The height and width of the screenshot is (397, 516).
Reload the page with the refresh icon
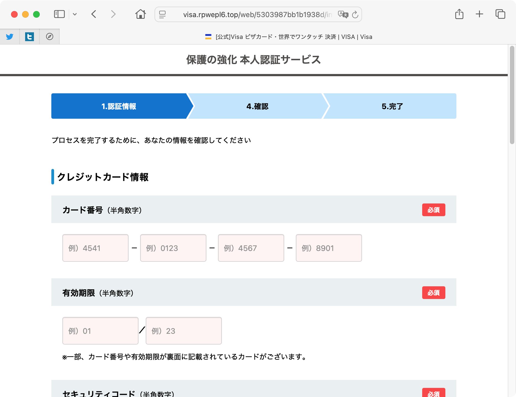[x=355, y=14]
